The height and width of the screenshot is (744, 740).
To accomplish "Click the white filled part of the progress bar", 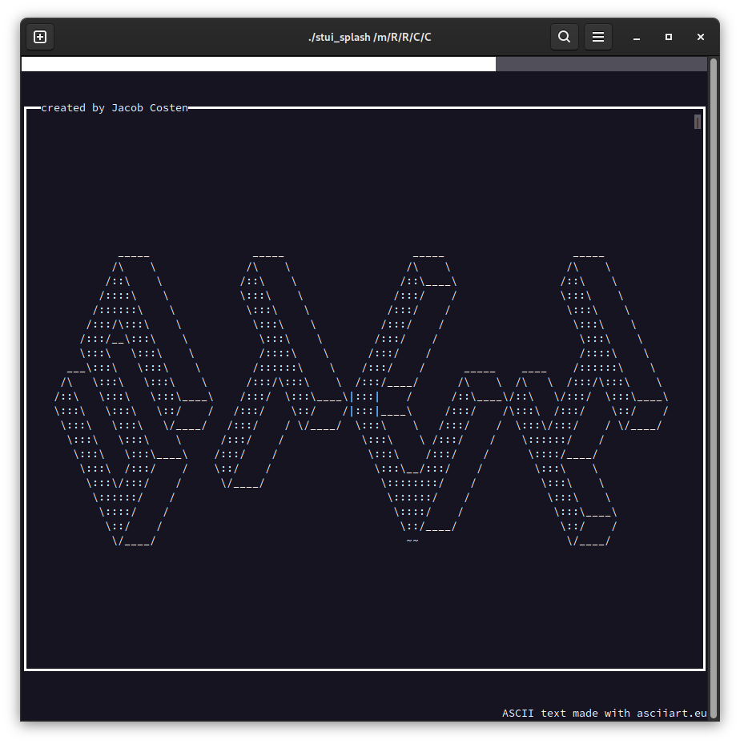I will click(258, 64).
